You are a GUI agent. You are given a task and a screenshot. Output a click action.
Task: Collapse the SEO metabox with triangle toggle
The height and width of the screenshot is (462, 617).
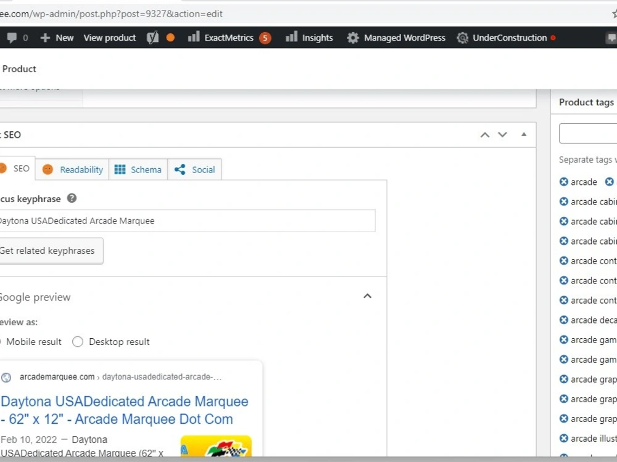tap(524, 134)
